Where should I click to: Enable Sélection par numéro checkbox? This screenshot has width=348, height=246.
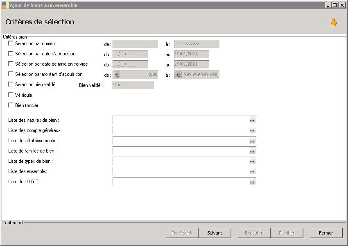pyautogui.click(x=11, y=43)
